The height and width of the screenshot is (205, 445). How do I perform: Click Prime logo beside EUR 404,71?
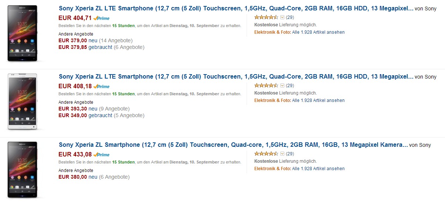point(101,18)
